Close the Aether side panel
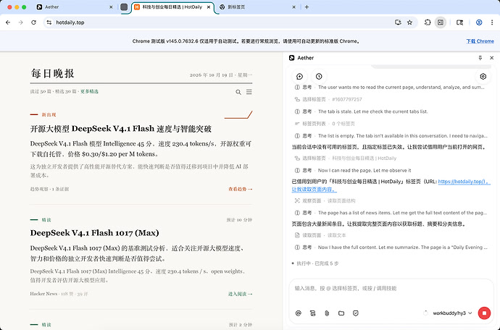The height and width of the screenshot is (330, 500). coord(492,58)
